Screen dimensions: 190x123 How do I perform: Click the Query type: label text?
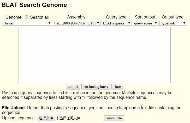pyautogui.click(x=117, y=17)
